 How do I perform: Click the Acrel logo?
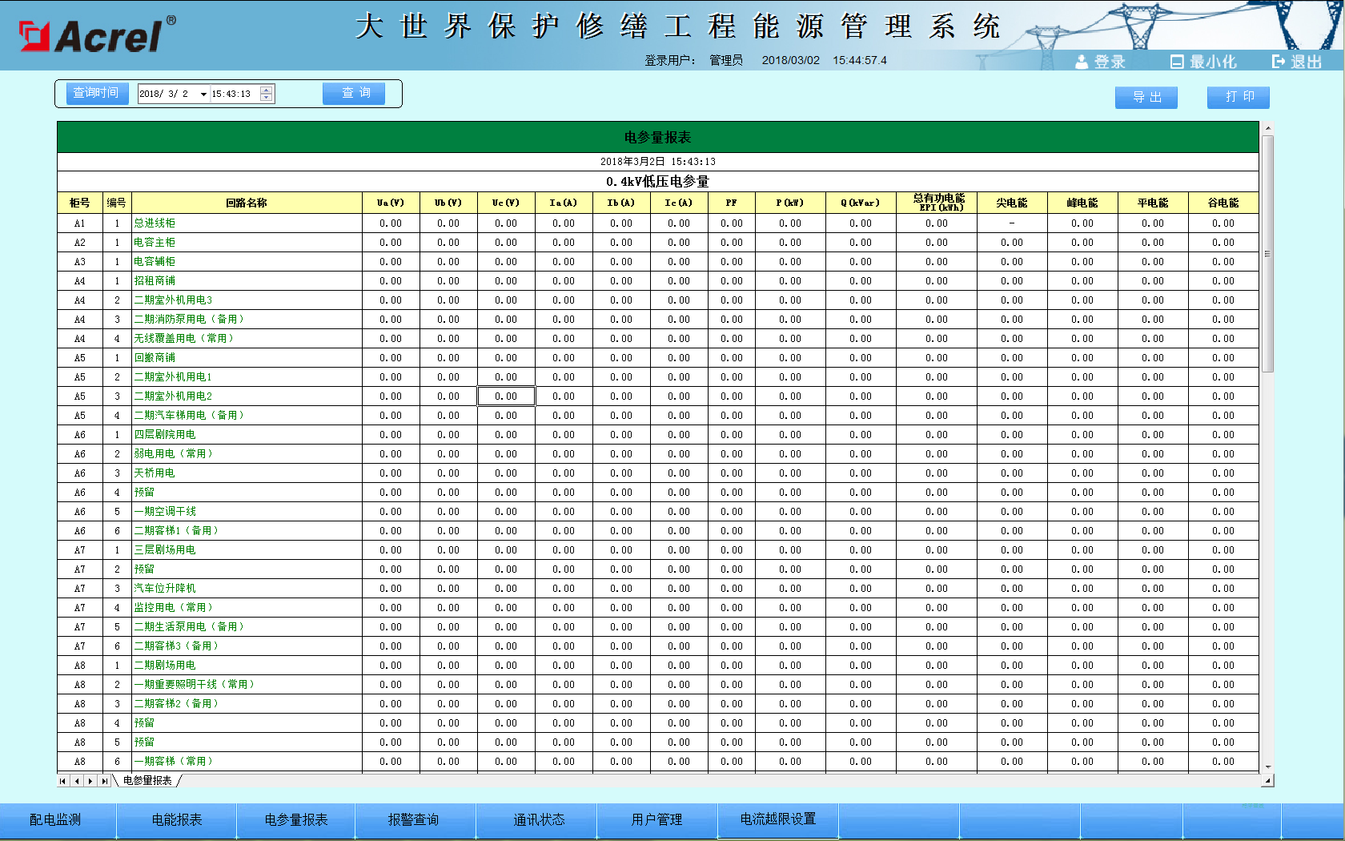(x=96, y=35)
